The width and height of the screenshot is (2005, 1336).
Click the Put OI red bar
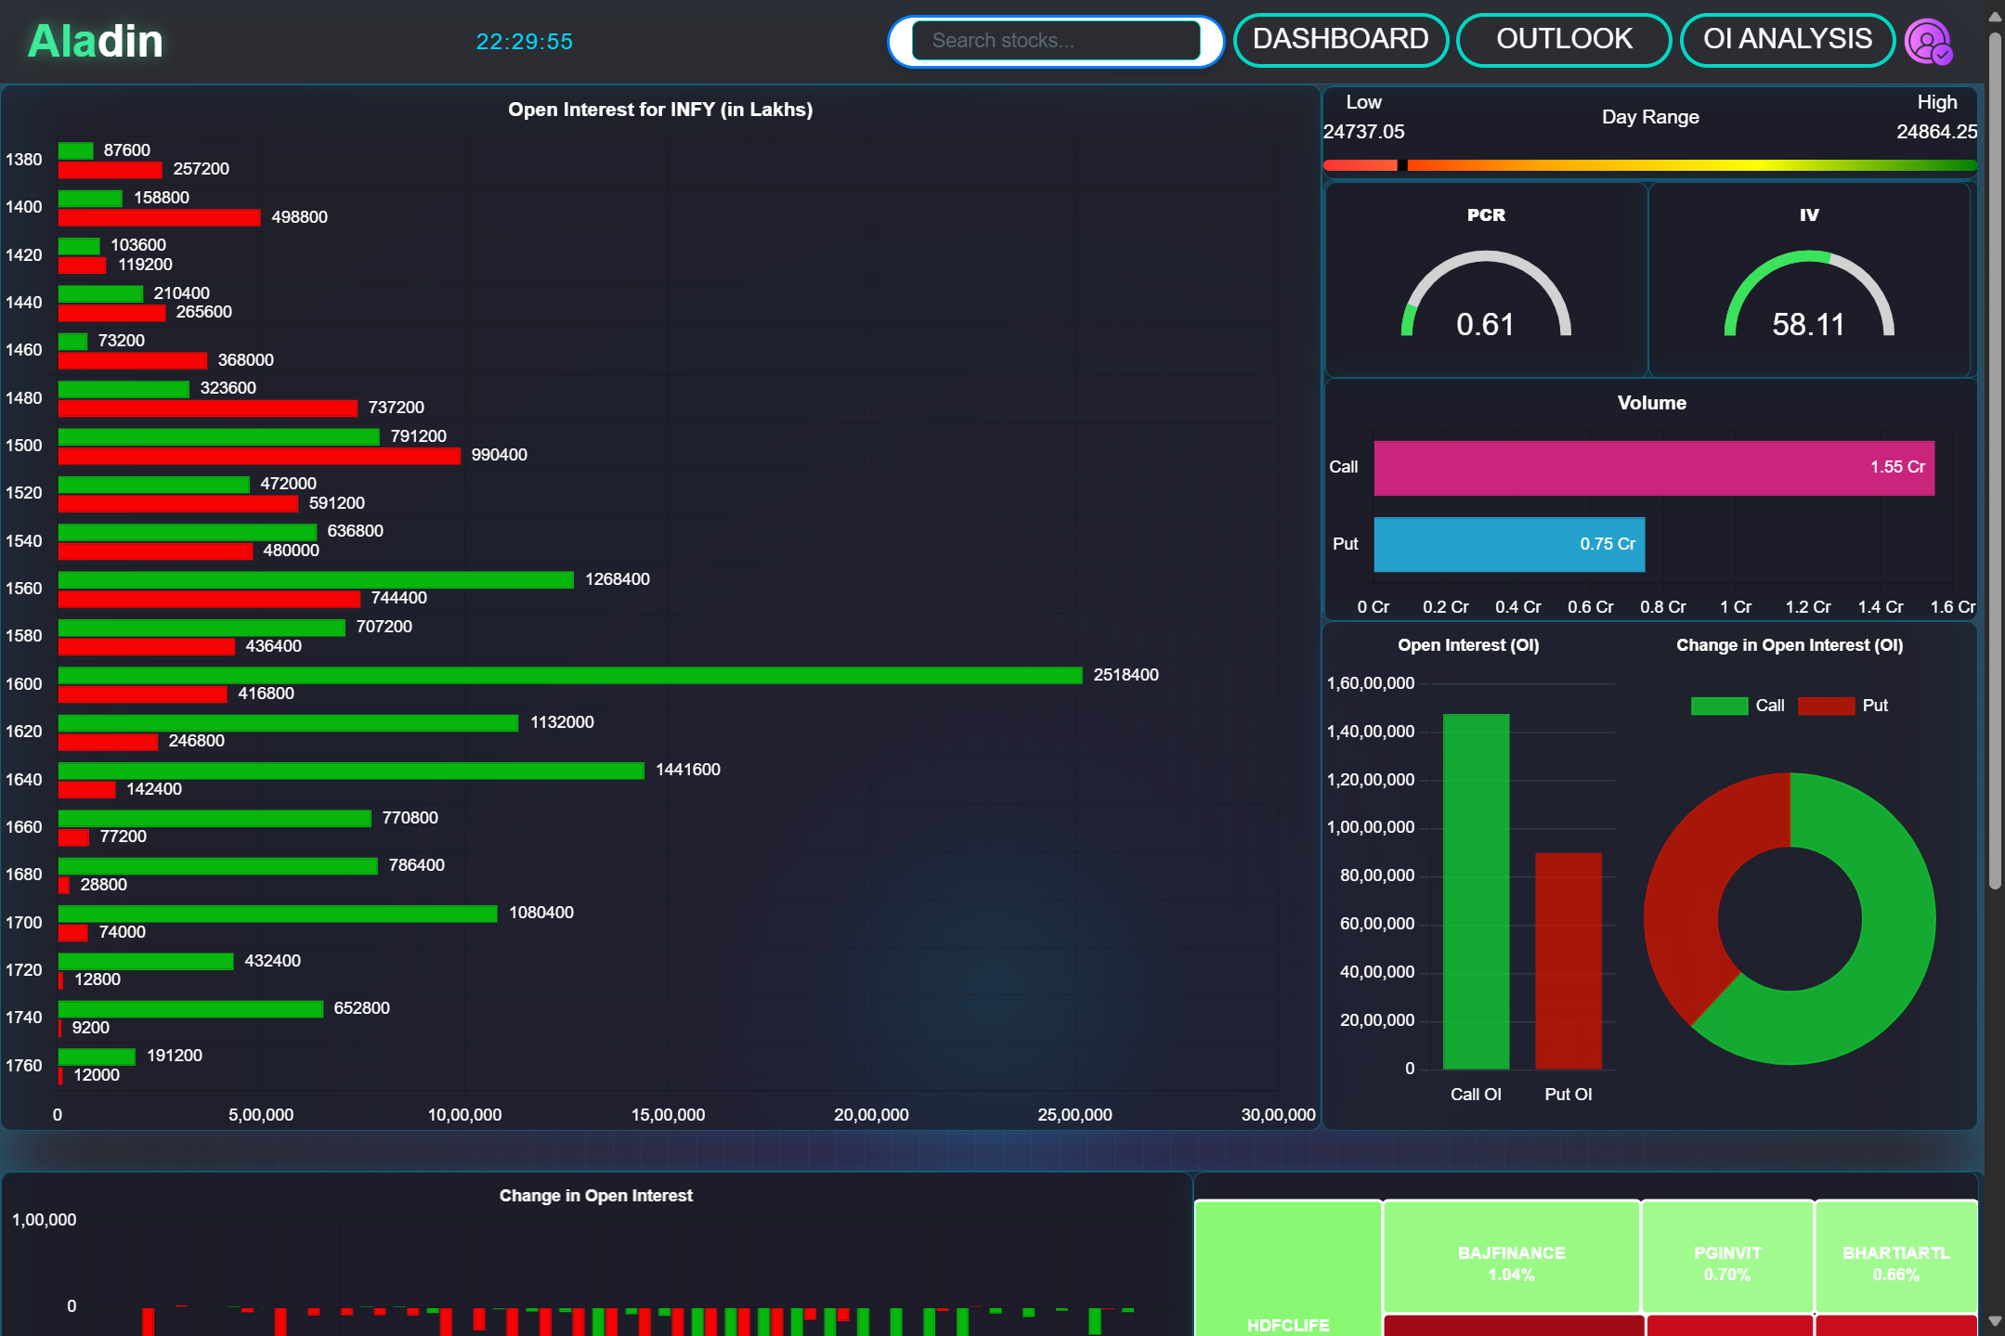click(x=1568, y=961)
